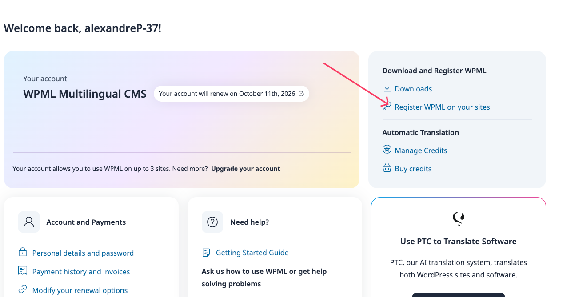Open Personal details and password

click(x=83, y=253)
